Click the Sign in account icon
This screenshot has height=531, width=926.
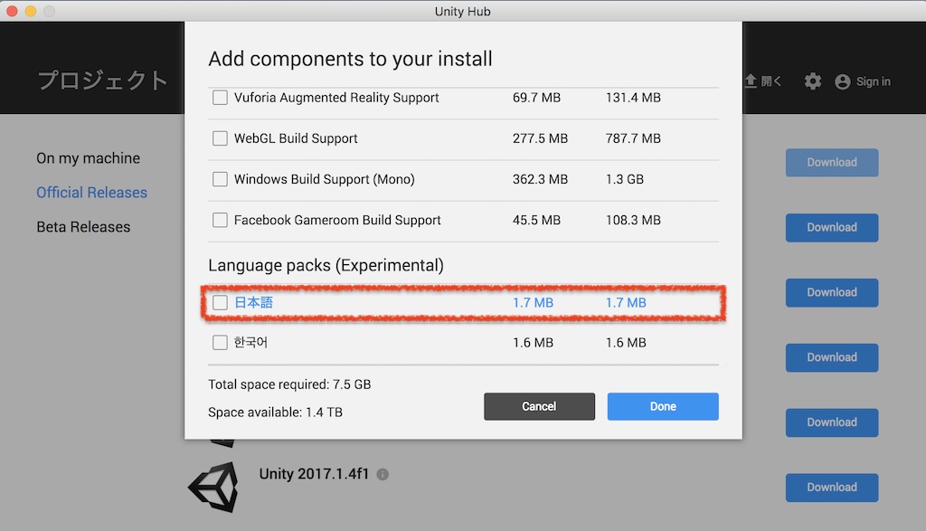pos(843,82)
